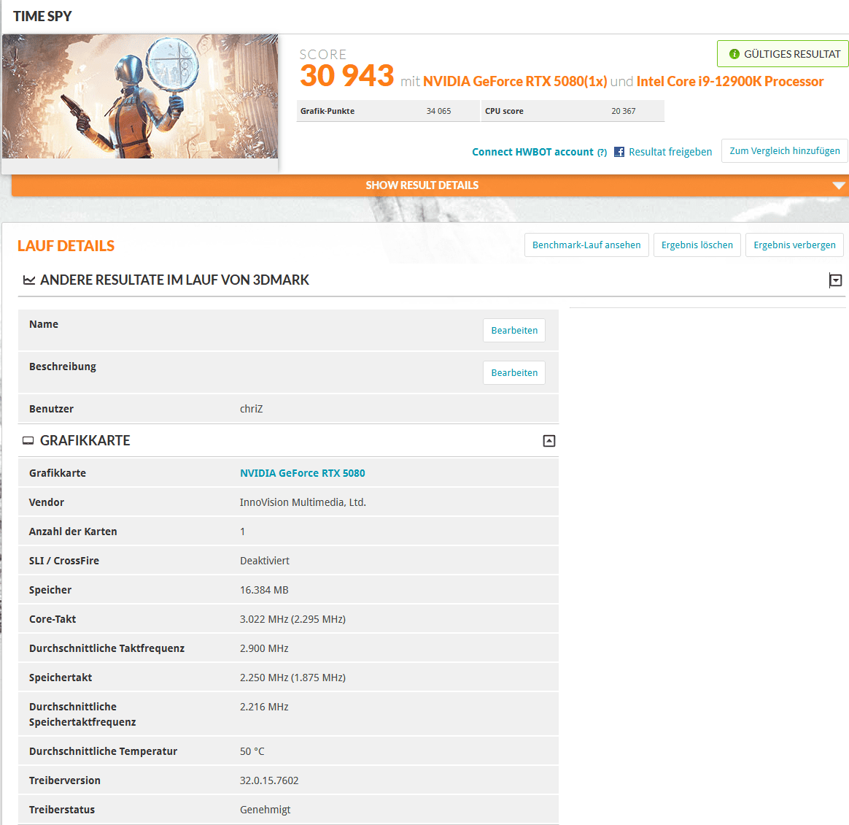Viewport: 849px width, 825px height.
Task: Click Speicher value 16.384 MB
Action: pyautogui.click(x=264, y=591)
